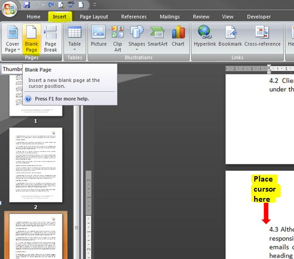Open the View tab
This screenshot has width=294, height=259.
click(x=228, y=16)
